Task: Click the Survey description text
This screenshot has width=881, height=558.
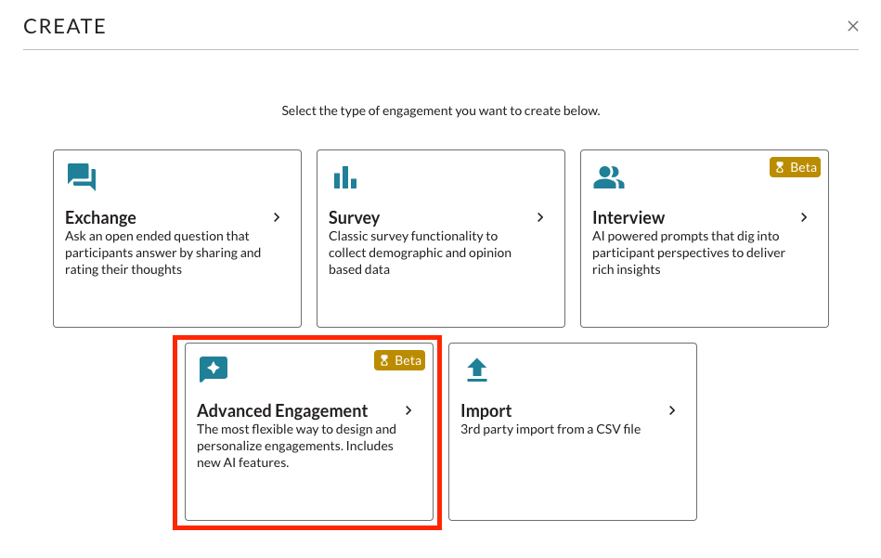Action: 420,253
